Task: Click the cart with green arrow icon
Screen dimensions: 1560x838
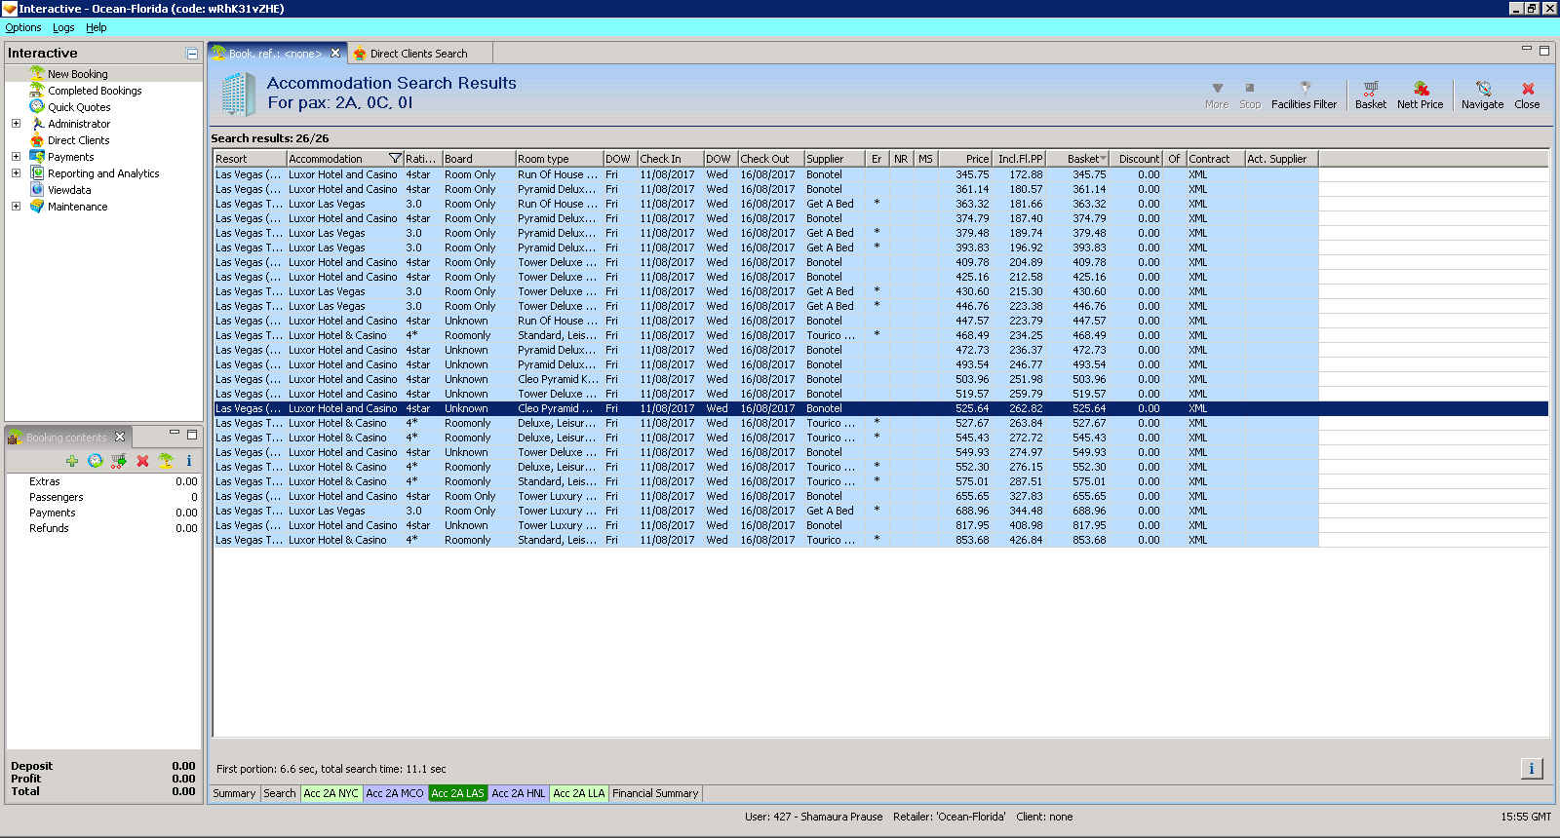Action: (x=119, y=461)
